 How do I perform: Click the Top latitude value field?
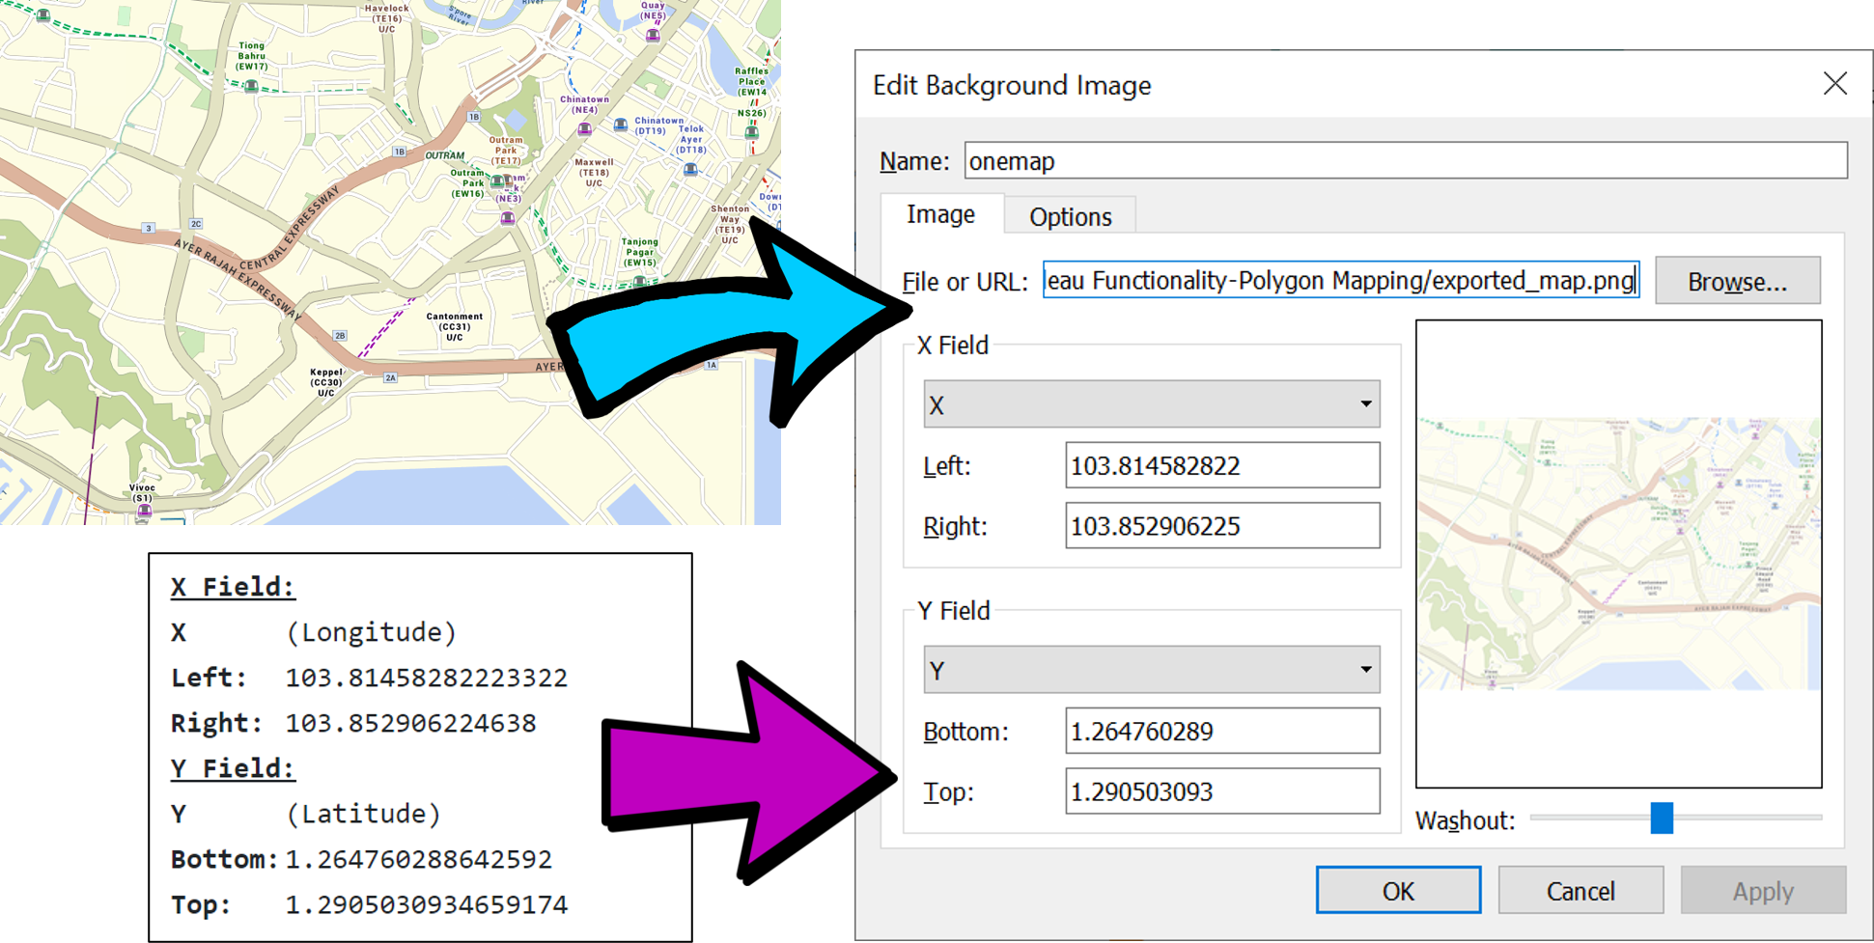(1221, 791)
